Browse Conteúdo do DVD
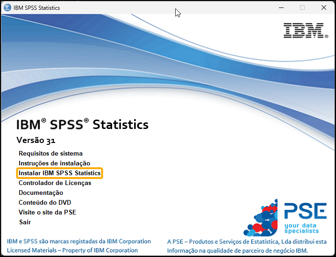The height and width of the screenshot is (257, 336). pos(45,202)
